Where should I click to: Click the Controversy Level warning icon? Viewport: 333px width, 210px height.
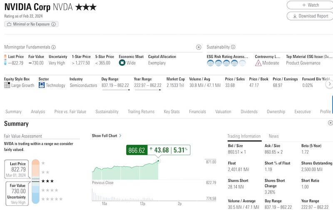click(258, 63)
